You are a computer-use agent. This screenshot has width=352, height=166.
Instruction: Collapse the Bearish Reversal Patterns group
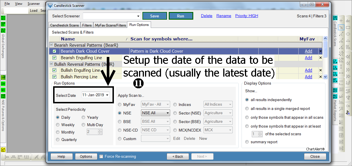coord(51,45)
